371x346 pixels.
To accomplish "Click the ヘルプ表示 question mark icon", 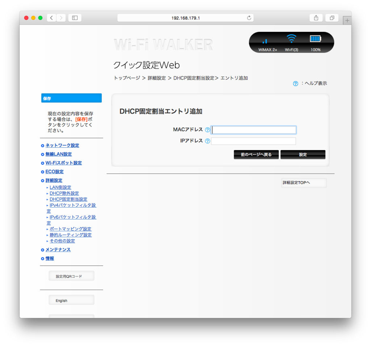I will 295,83.
